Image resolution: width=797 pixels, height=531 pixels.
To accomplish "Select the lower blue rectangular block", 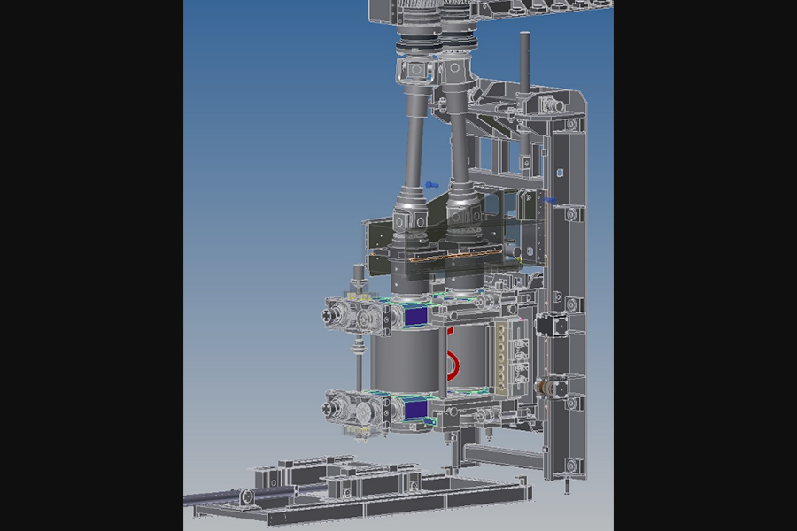I will [414, 408].
